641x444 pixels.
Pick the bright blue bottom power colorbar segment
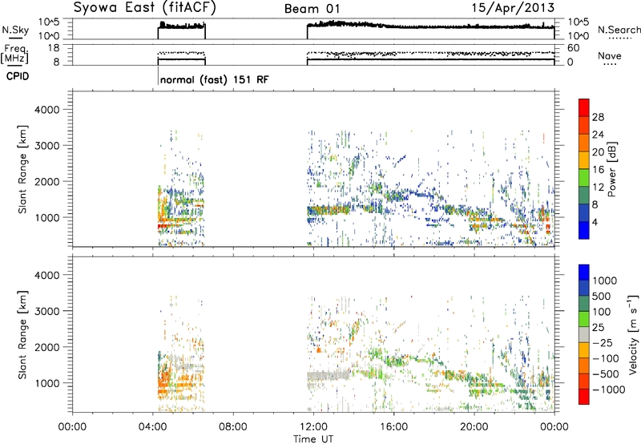(584, 231)
